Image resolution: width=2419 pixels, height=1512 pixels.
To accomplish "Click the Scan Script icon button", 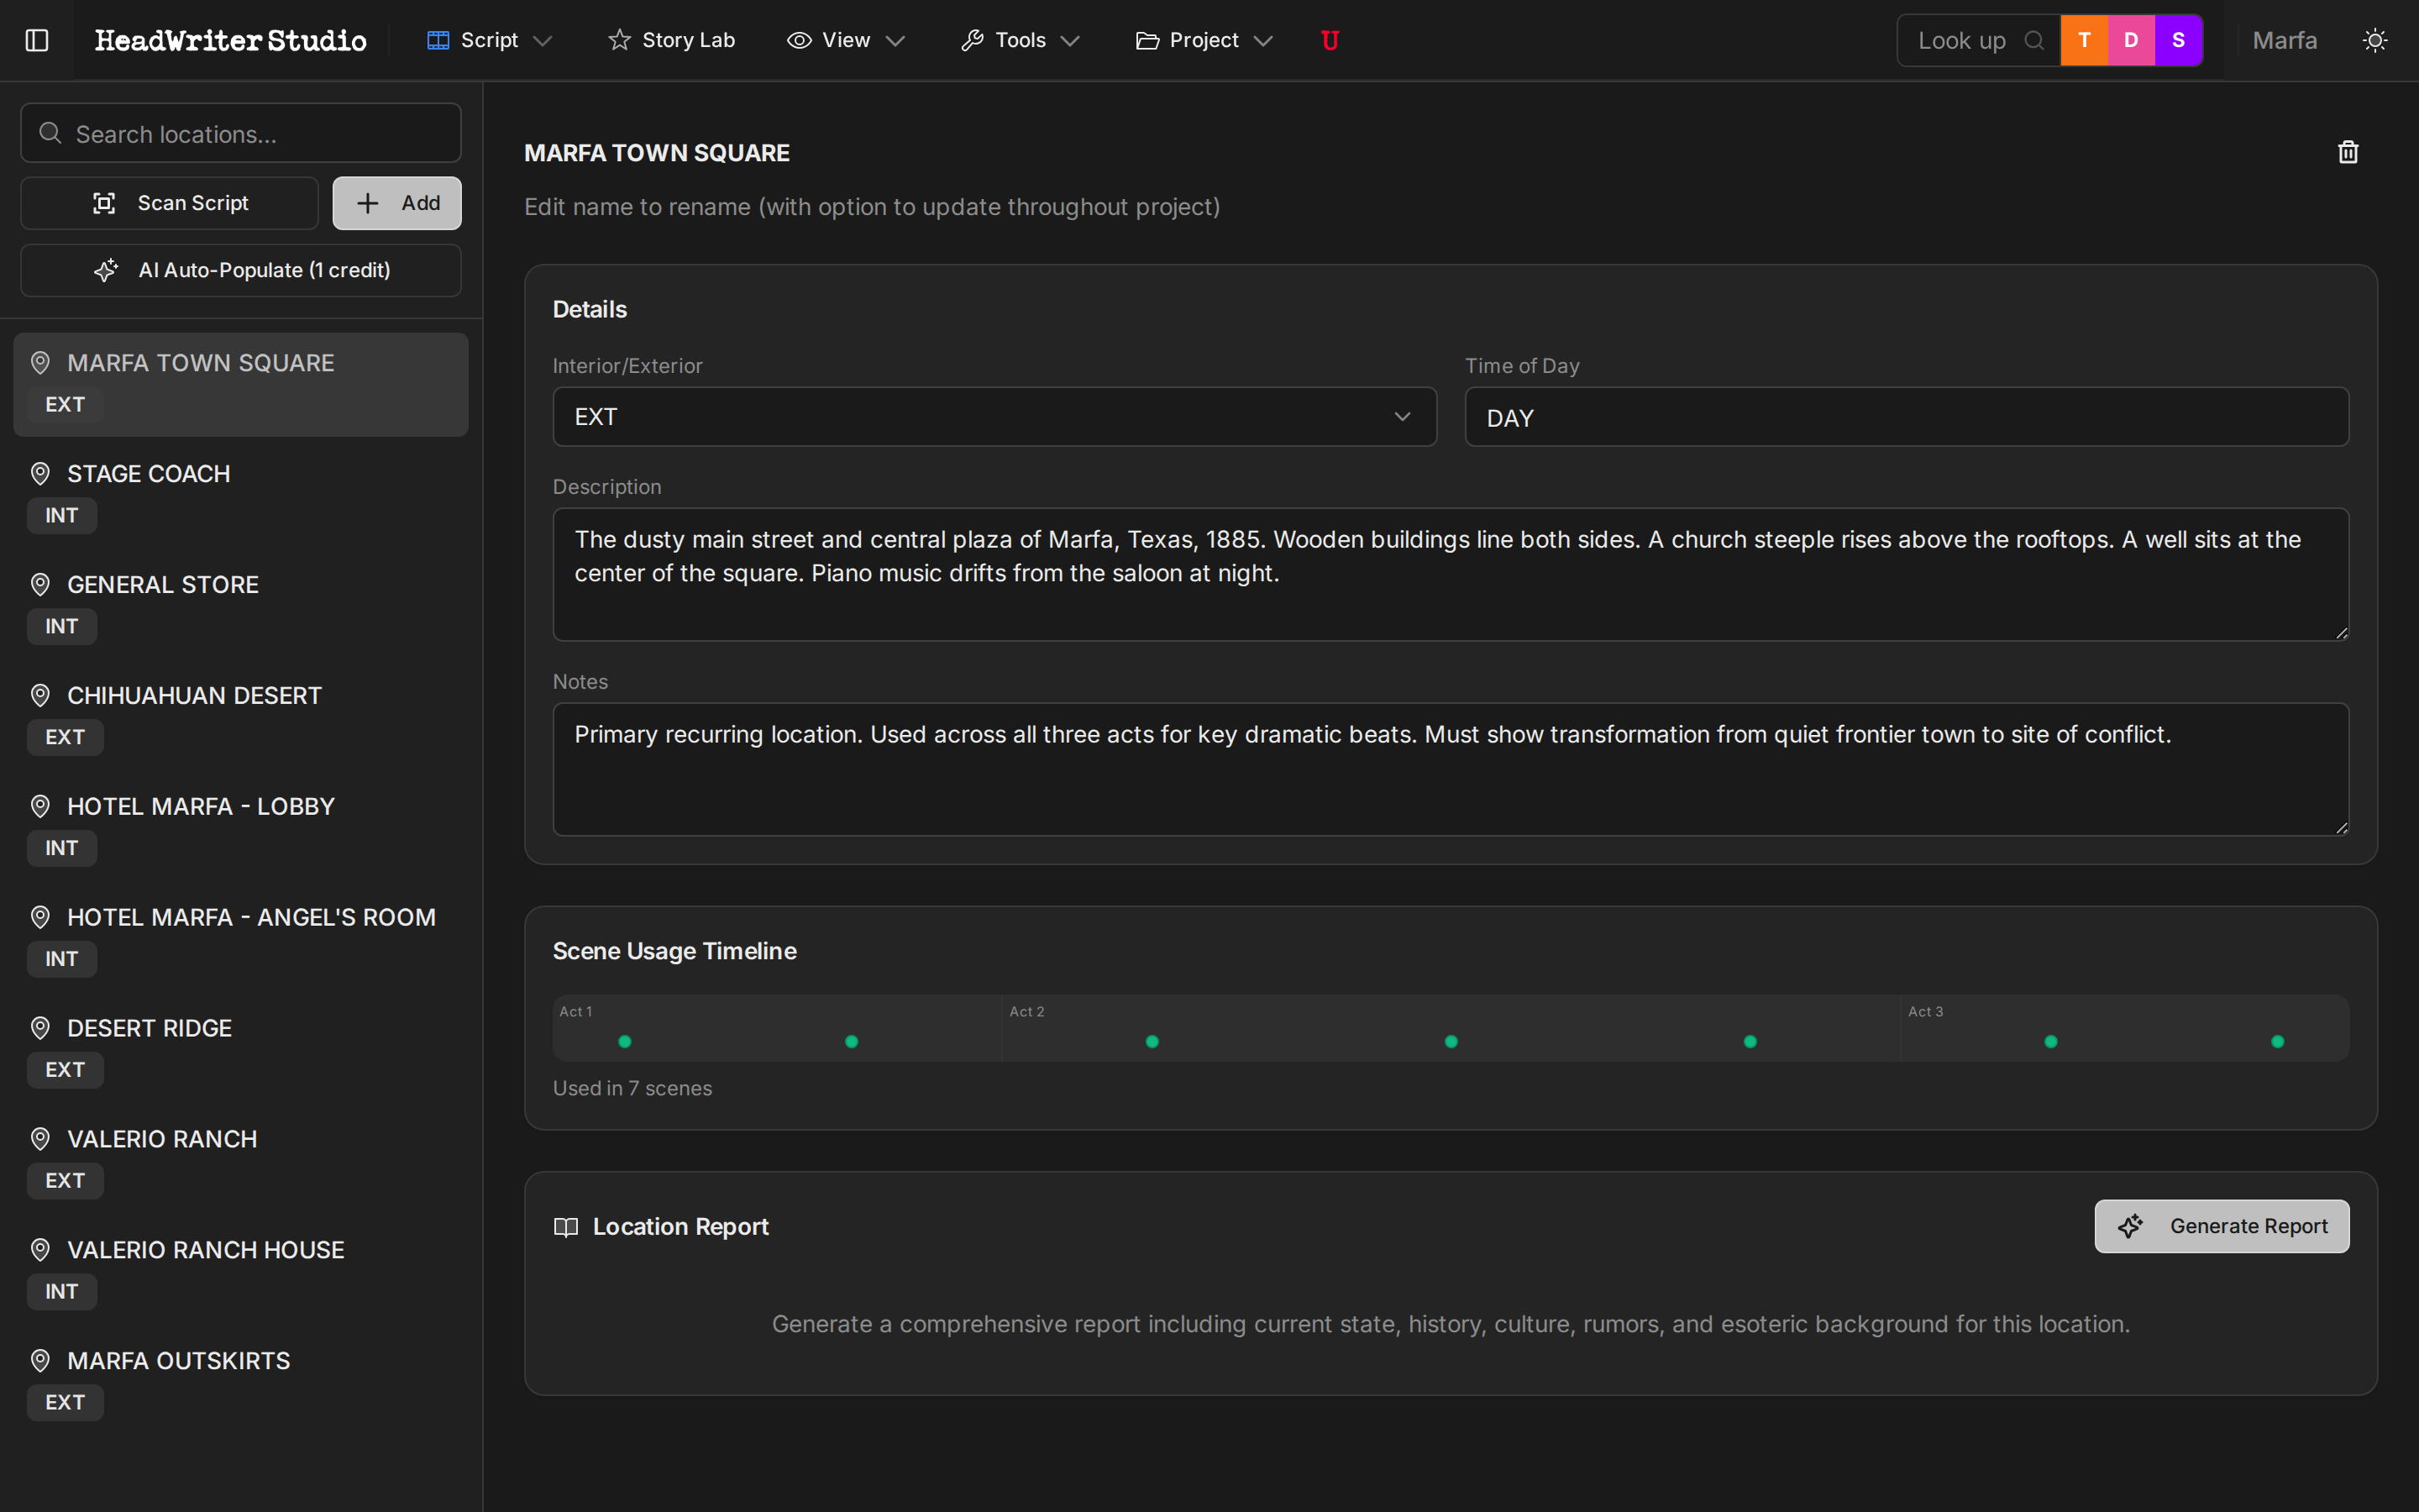I will (106, 203).
